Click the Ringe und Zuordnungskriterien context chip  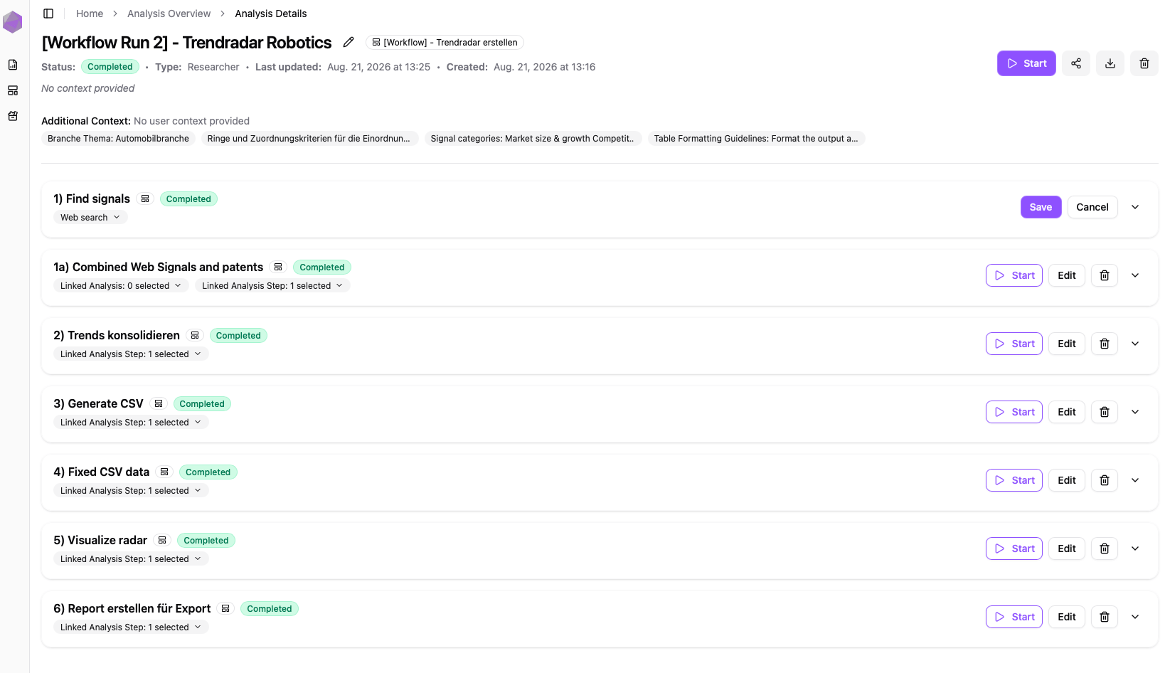tap(309, 139)
